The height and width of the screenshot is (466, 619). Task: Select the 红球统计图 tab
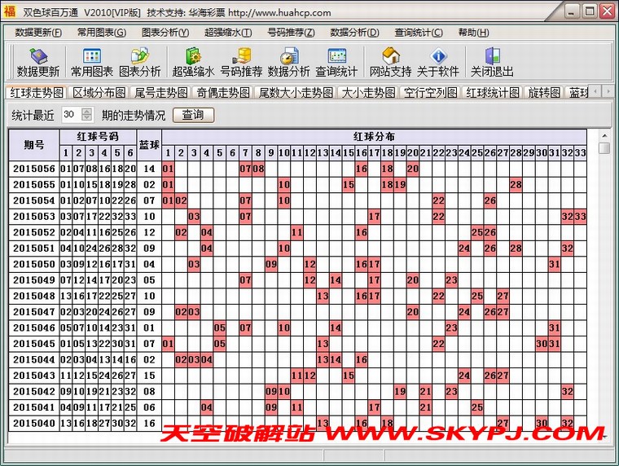coord(492,93)
